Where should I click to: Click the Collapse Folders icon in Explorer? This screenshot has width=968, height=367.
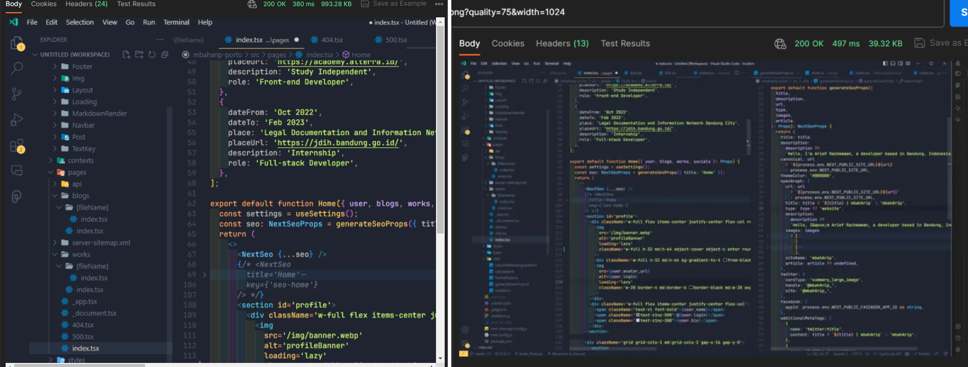point(164,55)
